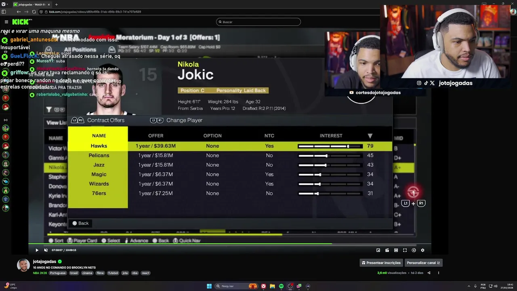
Task: Click the Change Player tab
Action: pos(184,120)
